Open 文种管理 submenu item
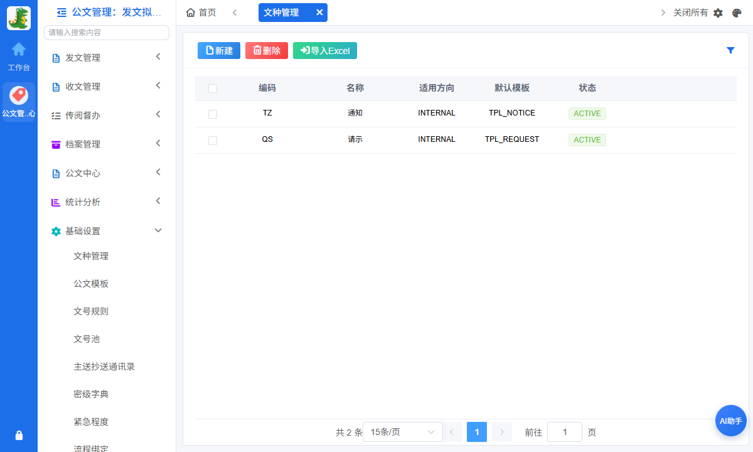 pos(91,256)
